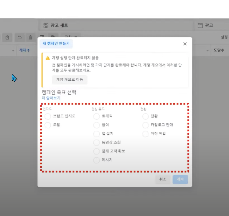Click the undo arrow icon
The width and height of the screenshot is (229, 216).
coord(19,37)
